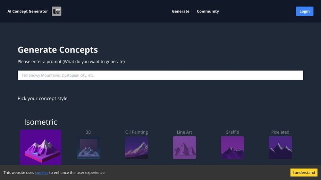Choose the Graffiti style thumbnail
The height and width of the screenshot is (180, 321).
point(232,147)
